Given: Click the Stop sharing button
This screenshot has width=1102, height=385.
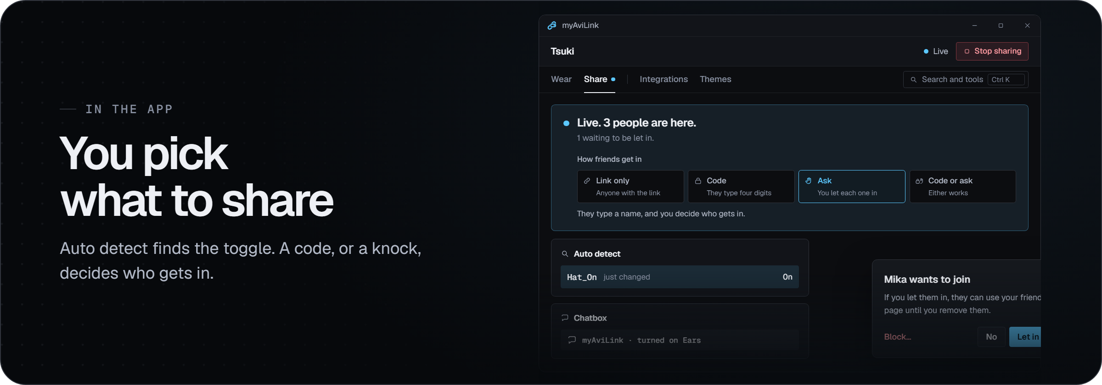Looking at the screenshot, I should [x=992, y=51].
